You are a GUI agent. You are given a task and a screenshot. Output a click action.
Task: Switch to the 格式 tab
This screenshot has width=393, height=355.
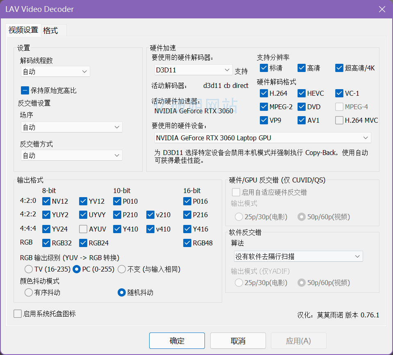point(50,31)
